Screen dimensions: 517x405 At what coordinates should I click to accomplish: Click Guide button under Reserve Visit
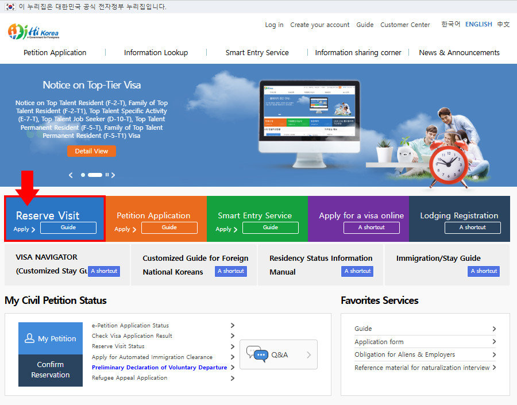[68, 227]
